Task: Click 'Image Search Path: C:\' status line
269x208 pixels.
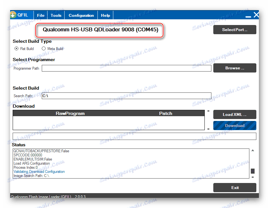Action: pos(31,176)
